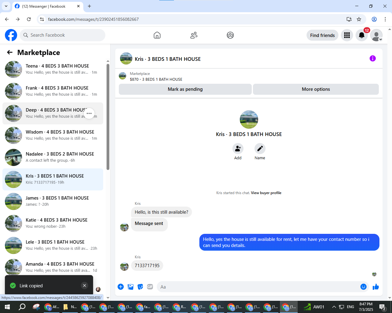392x313 pixels.
Task: Click the 'Hello, is this still available?' message
Action: [x=161, y=212]
